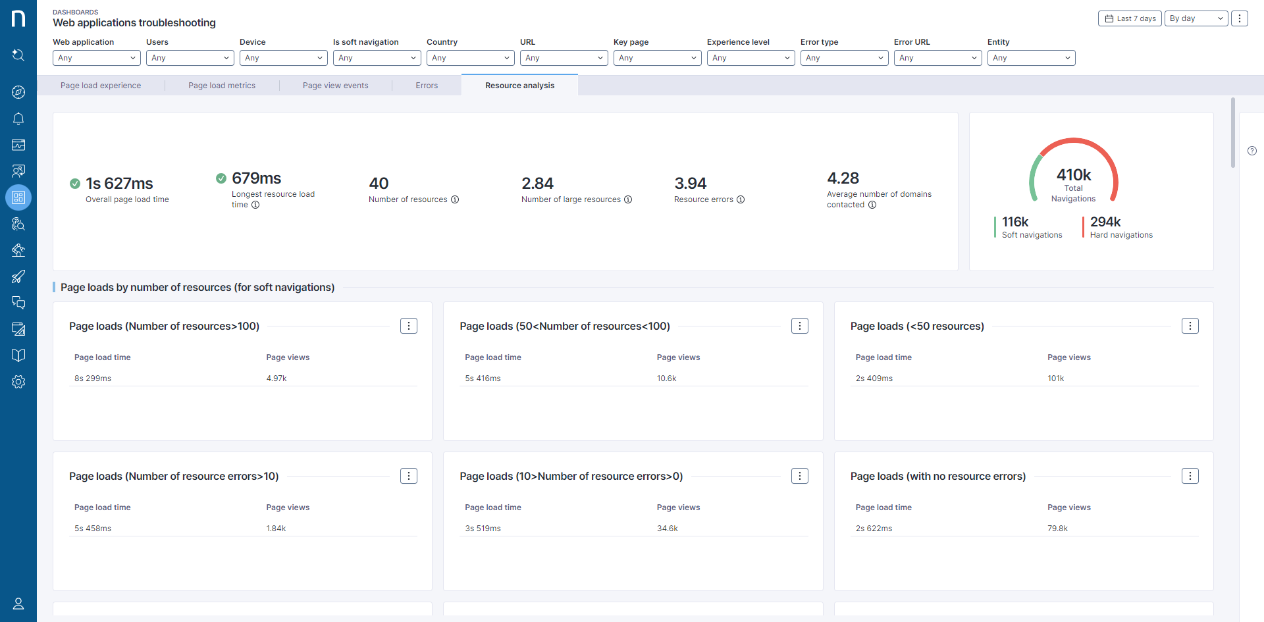Open the help question mark icon

coord(1252,151)
